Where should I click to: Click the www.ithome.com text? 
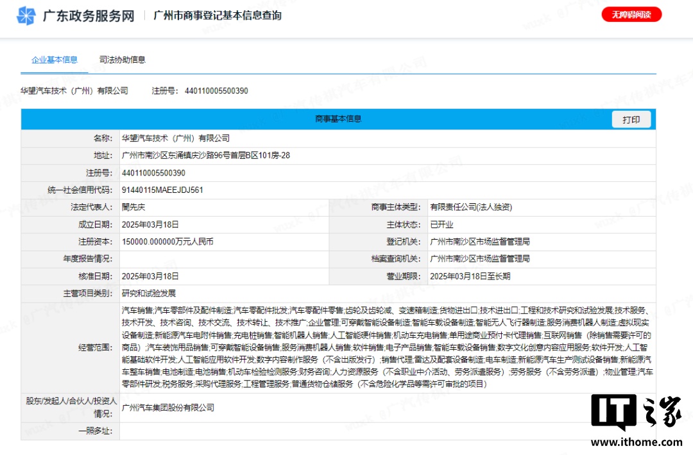[x=637, y=442]
